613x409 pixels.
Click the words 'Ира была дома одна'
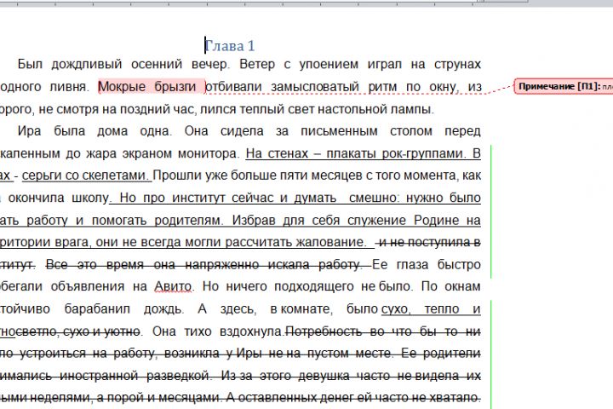point(93,130)
